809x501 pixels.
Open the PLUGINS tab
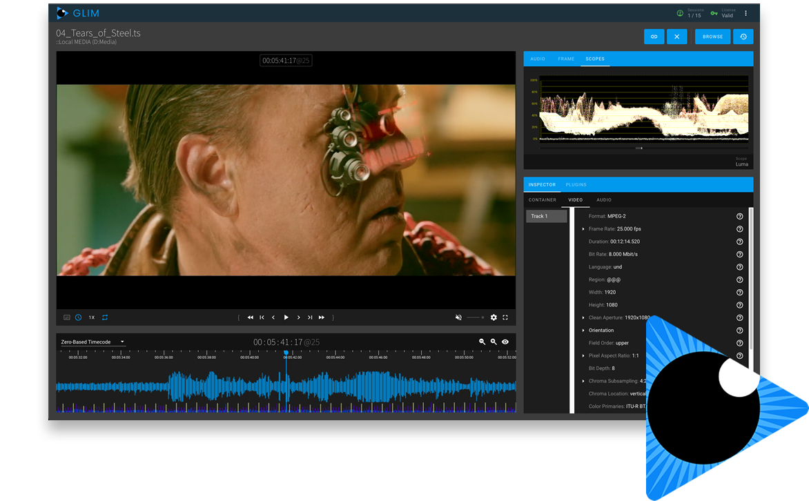[576, 185]
